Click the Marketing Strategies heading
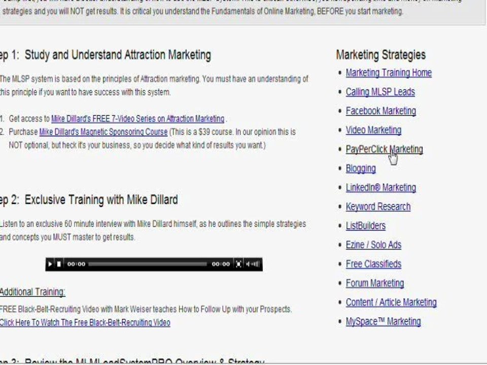 [x=380, y=55]
